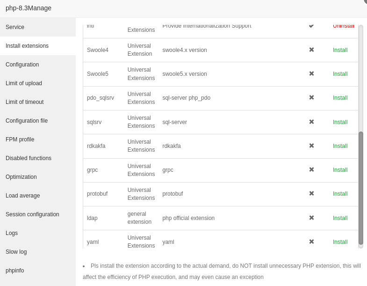Viewport: 367px width, 286px height.
Task: Open the Service tab
Action: (x=15, y=27)
